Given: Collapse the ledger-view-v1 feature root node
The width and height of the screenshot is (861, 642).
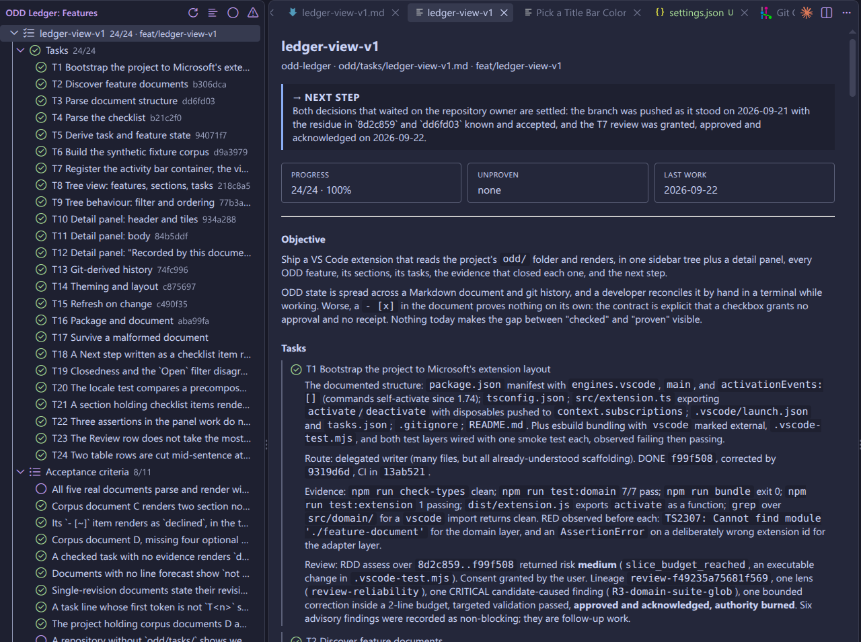Looking at the screenshot, I should coord(14,33).
